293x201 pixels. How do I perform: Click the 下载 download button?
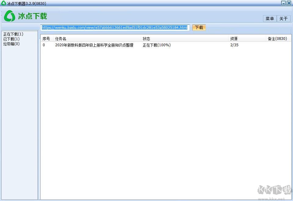point(199,28)
